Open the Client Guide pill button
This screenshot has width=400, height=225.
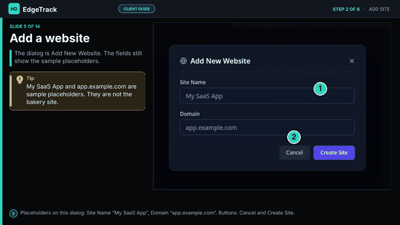click(x=137, y=9)
